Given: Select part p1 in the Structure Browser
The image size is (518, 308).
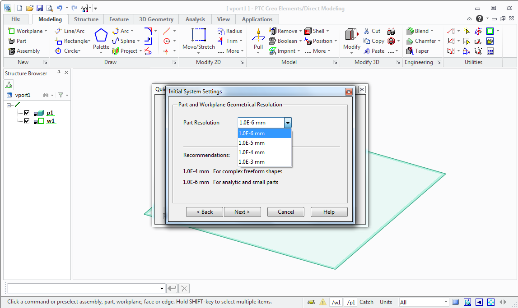Looking at the screenshot, I should (50, 113).
